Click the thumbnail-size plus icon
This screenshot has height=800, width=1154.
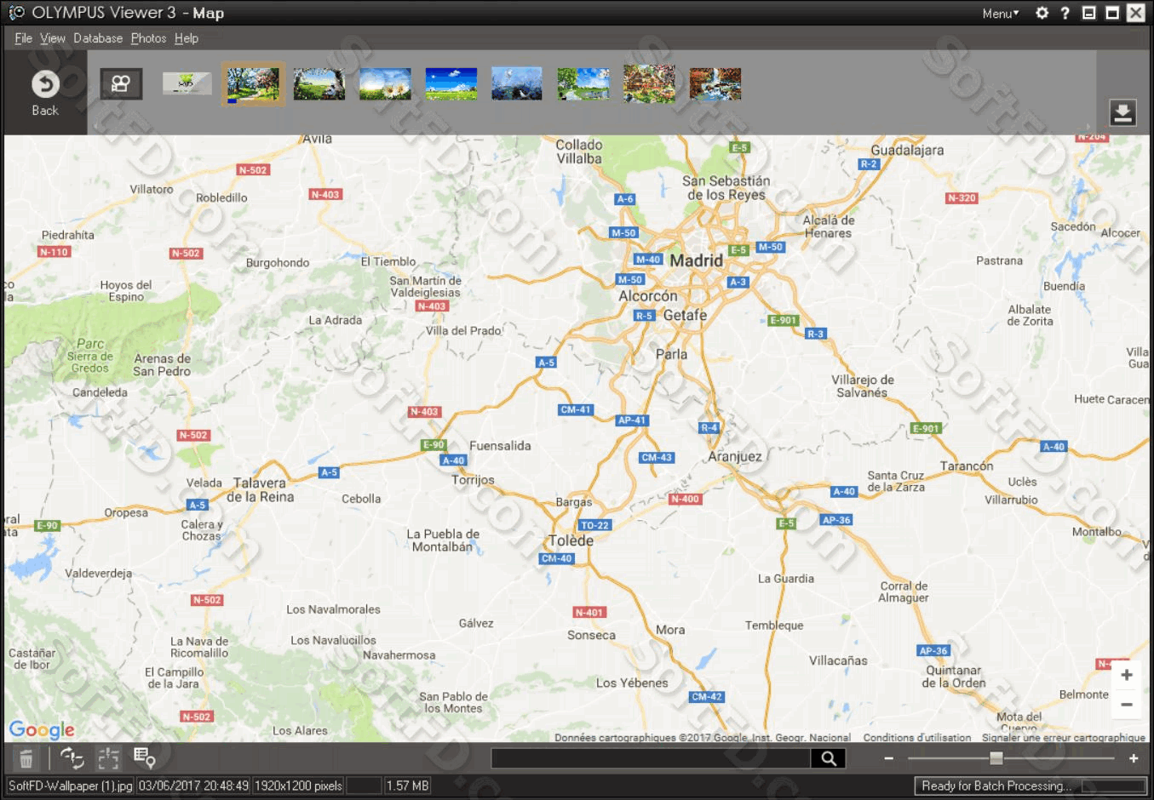[1134, 758]
